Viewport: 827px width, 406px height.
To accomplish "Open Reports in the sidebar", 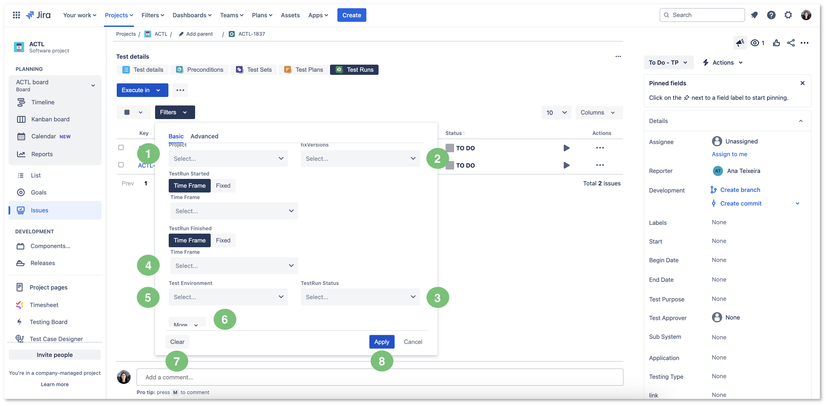I will click(42, 154).
